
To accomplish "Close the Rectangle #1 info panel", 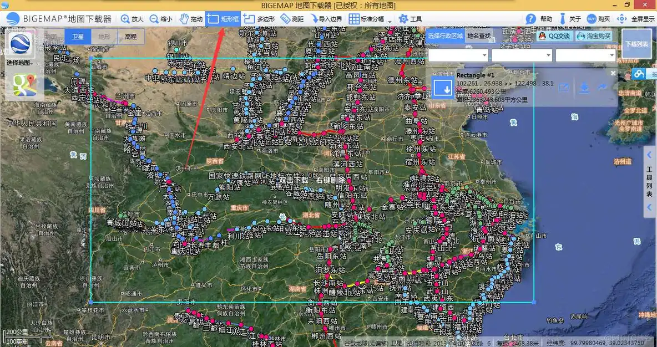I will tap(613, 73).
